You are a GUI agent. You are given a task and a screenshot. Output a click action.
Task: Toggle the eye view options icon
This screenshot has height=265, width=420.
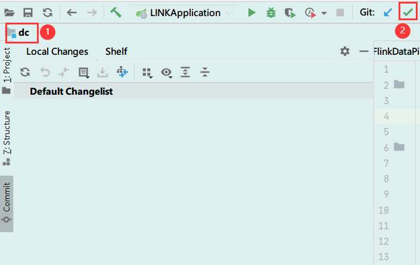166,72
